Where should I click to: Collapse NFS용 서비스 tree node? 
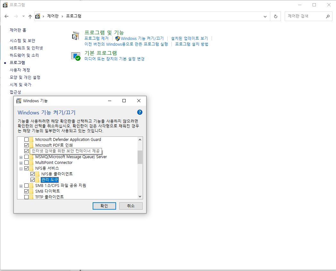[x=21, y=169]
